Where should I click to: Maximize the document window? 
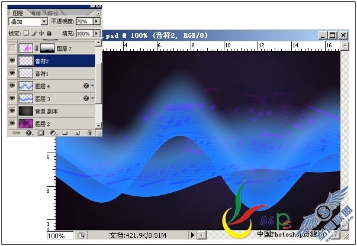(333, 35)
